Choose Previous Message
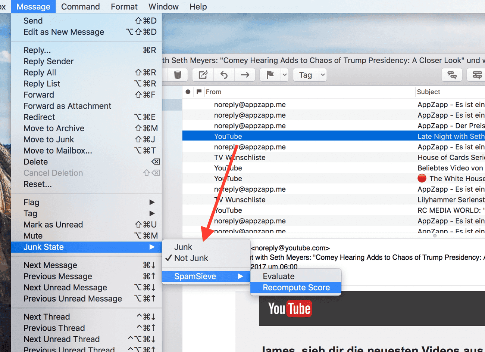This screenshot has height=352, width=485. [x=87, y=277]
